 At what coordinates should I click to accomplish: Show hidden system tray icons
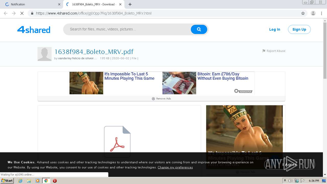285,181
